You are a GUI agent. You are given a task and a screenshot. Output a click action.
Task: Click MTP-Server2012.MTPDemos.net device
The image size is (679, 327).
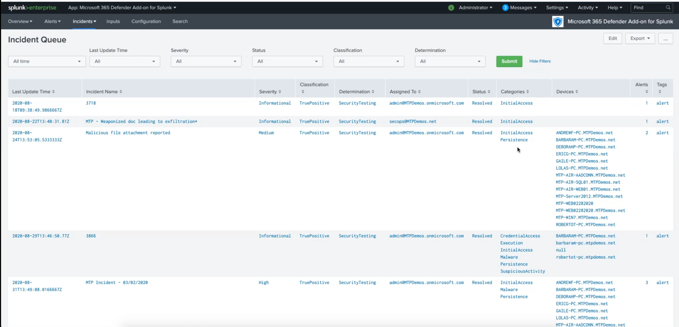pos(589,196)
